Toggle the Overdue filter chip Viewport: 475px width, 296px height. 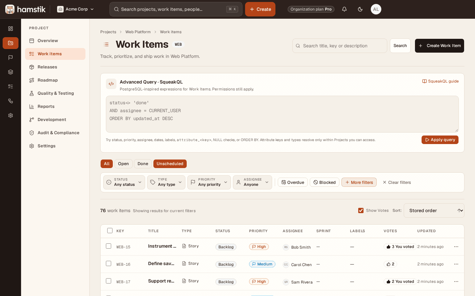coord(293,182)
